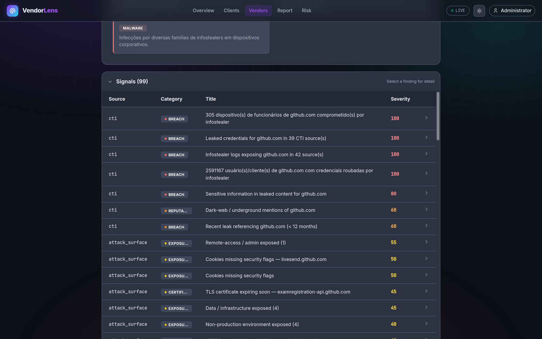542x339 pixels.
Task: Click EXPOSU... badge on Remote-access row
Action: (x=176, y=243)
